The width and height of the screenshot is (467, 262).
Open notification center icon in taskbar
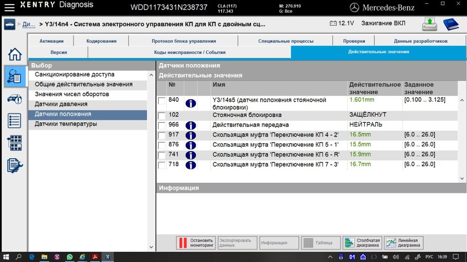[456, 257]
